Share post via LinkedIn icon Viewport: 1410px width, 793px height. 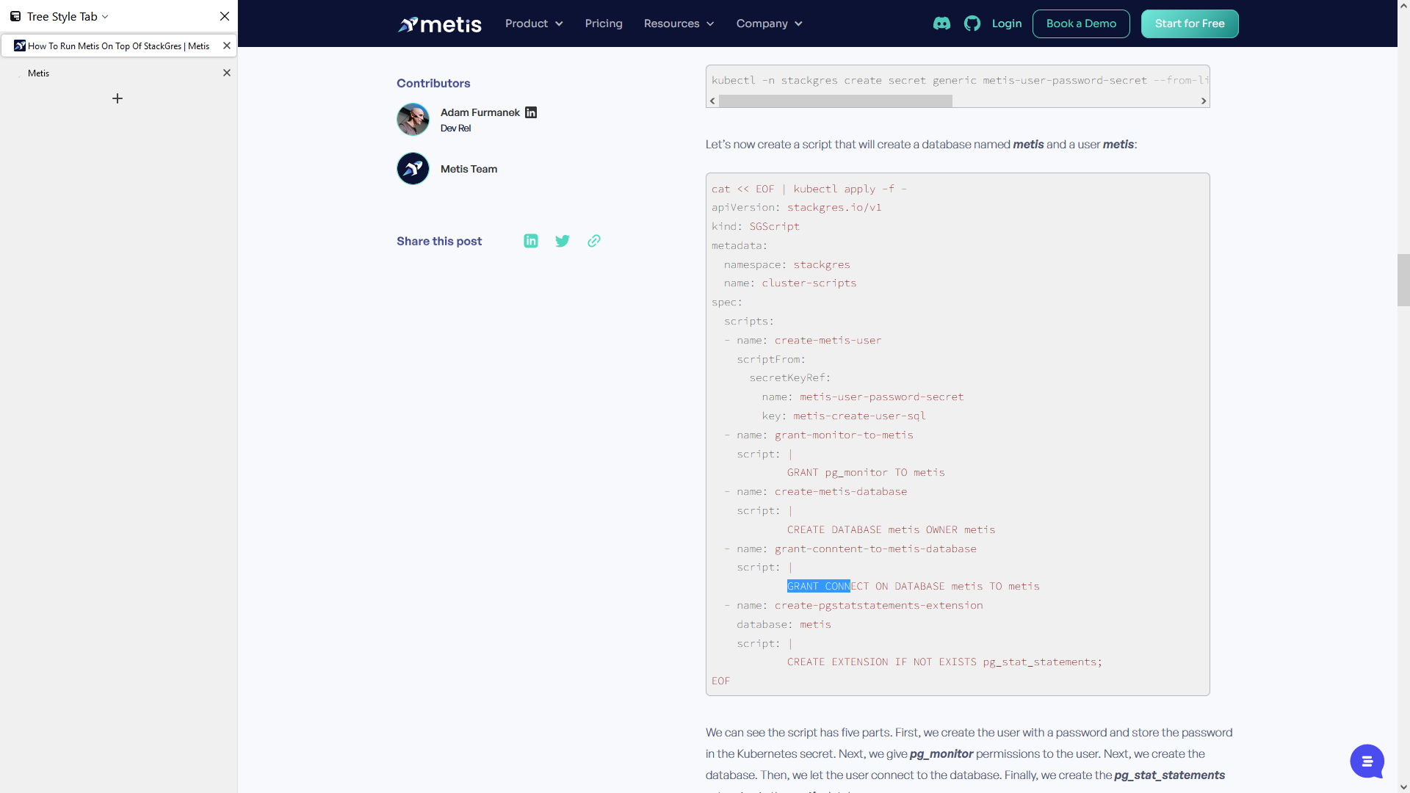click(x=531, y=241)
